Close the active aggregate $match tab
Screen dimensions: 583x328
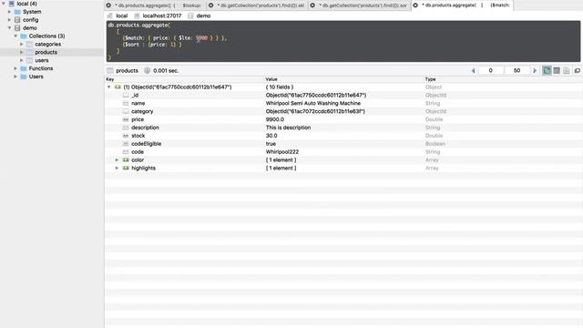(415, 5)
